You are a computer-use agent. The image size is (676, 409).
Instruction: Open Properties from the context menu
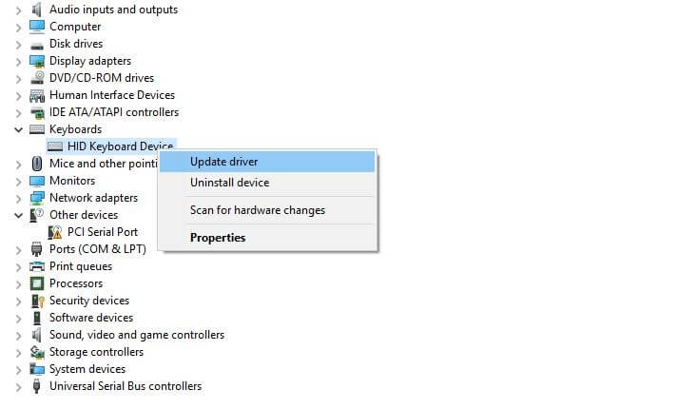[x=218, y=238]
